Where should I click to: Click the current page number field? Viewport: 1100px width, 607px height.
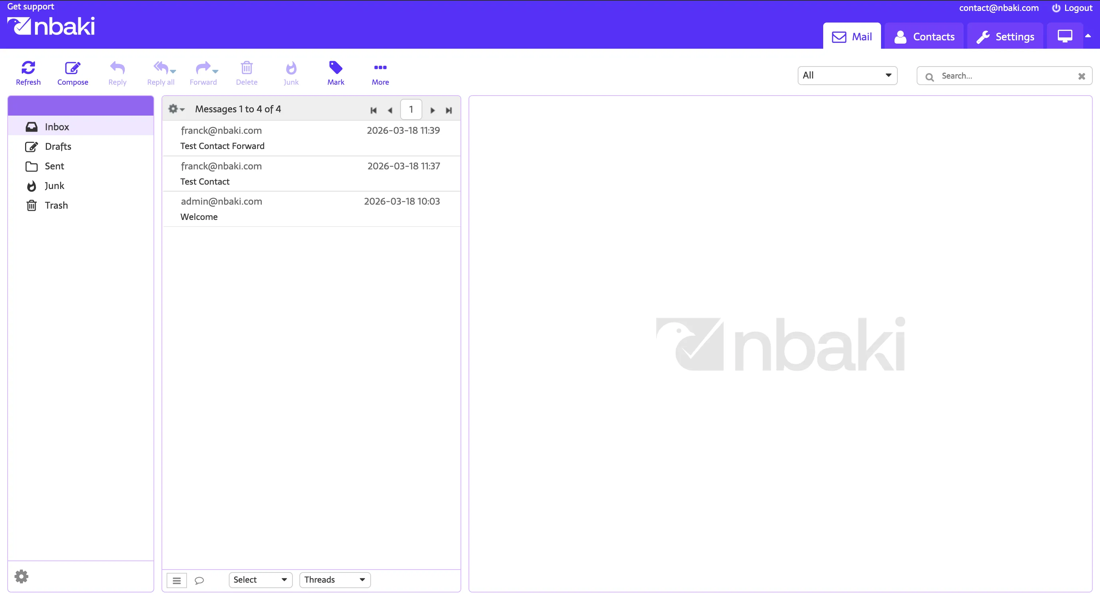411,109
